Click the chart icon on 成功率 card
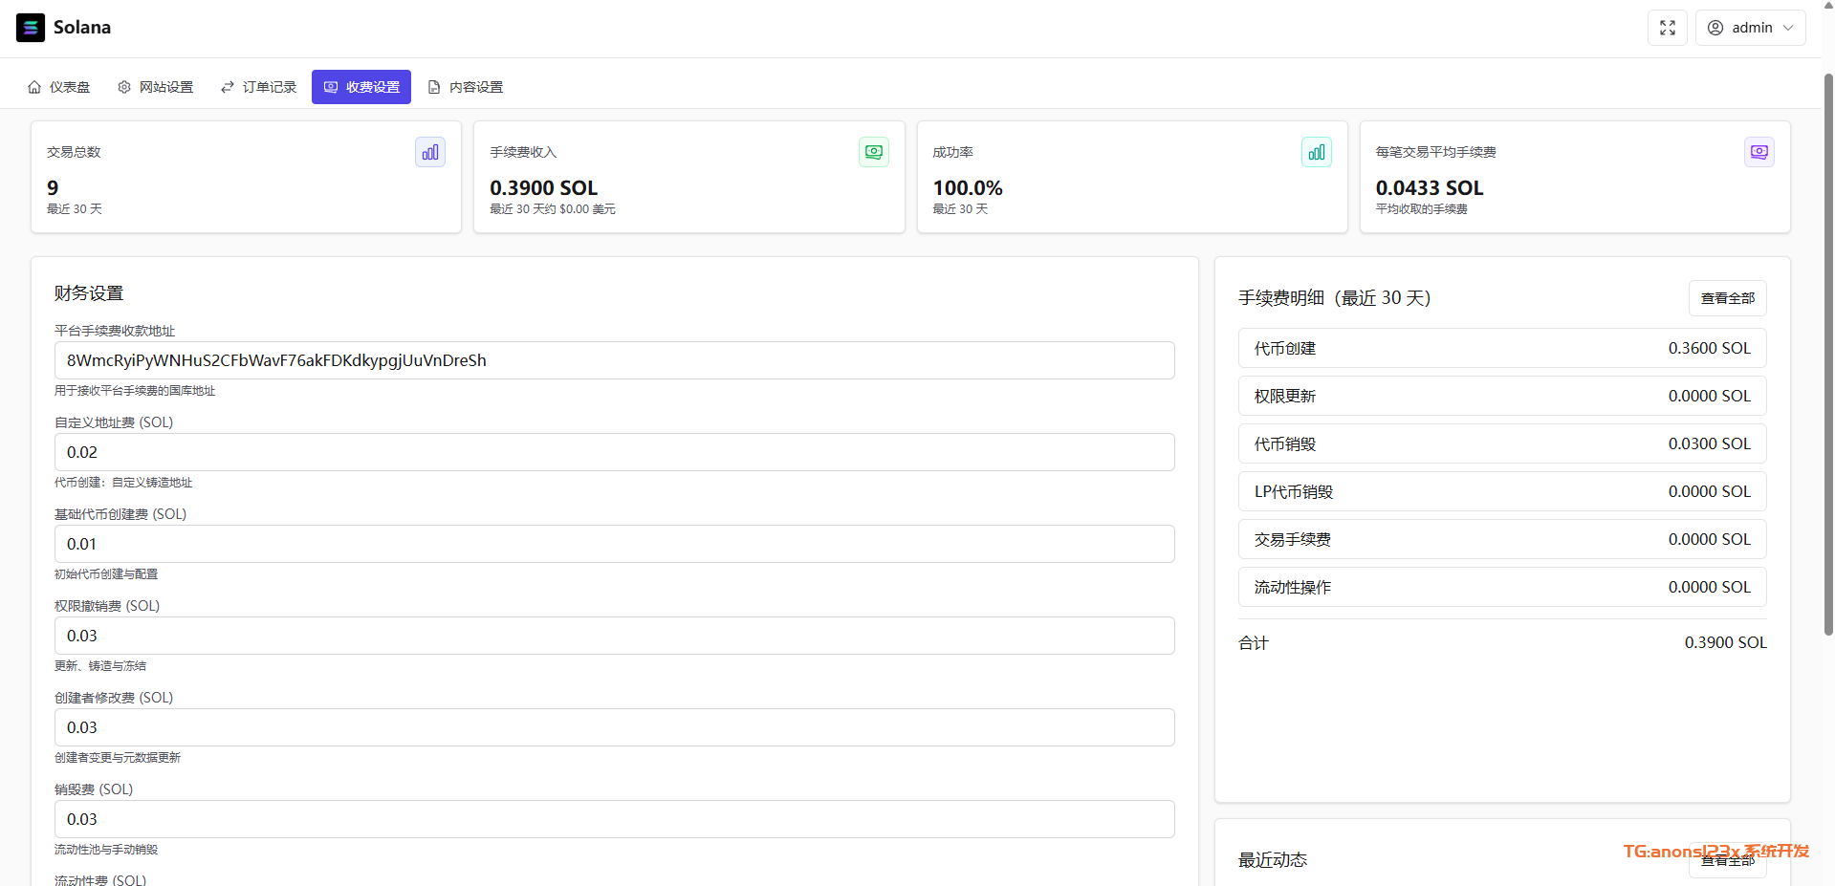 click(1316, 152)
